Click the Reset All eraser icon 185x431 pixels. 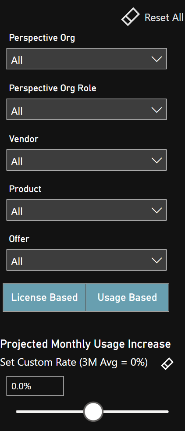point(131,17)
